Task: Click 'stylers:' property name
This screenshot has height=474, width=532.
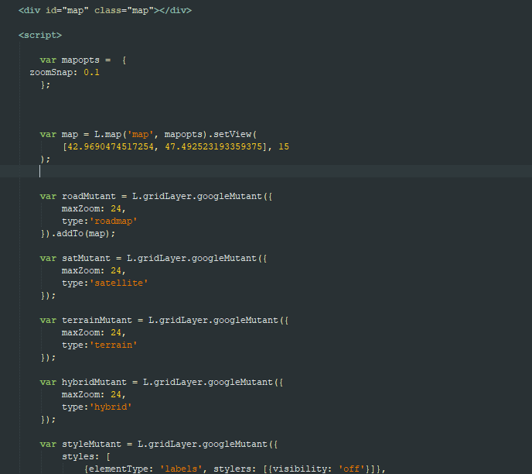Action: [x=235, y=469]
